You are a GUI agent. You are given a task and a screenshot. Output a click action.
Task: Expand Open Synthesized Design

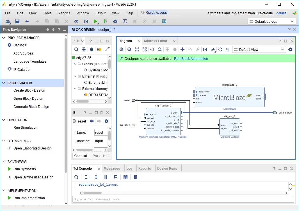pyautogui.click(x=9, y=177)
